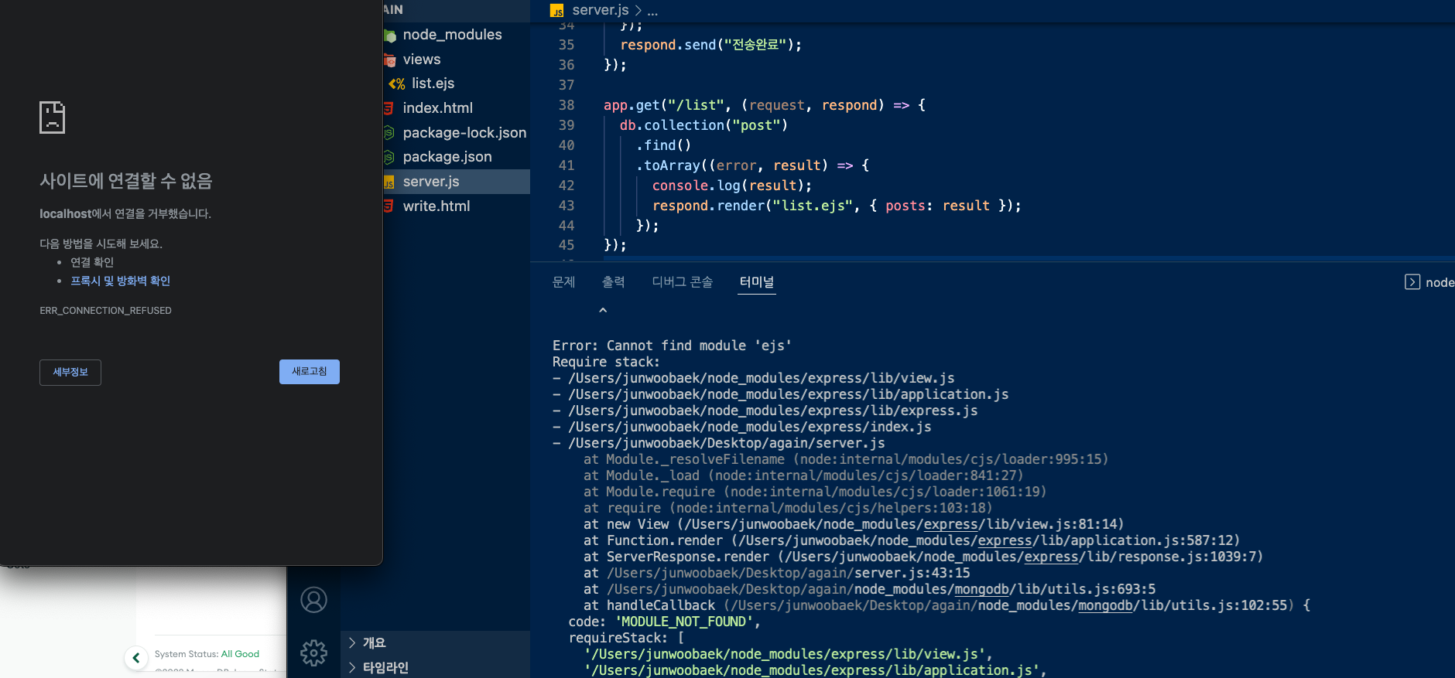Click the list.ejs template file icon
The image size is (1455, 678).
pyautogui.click(x=397, y=83)
